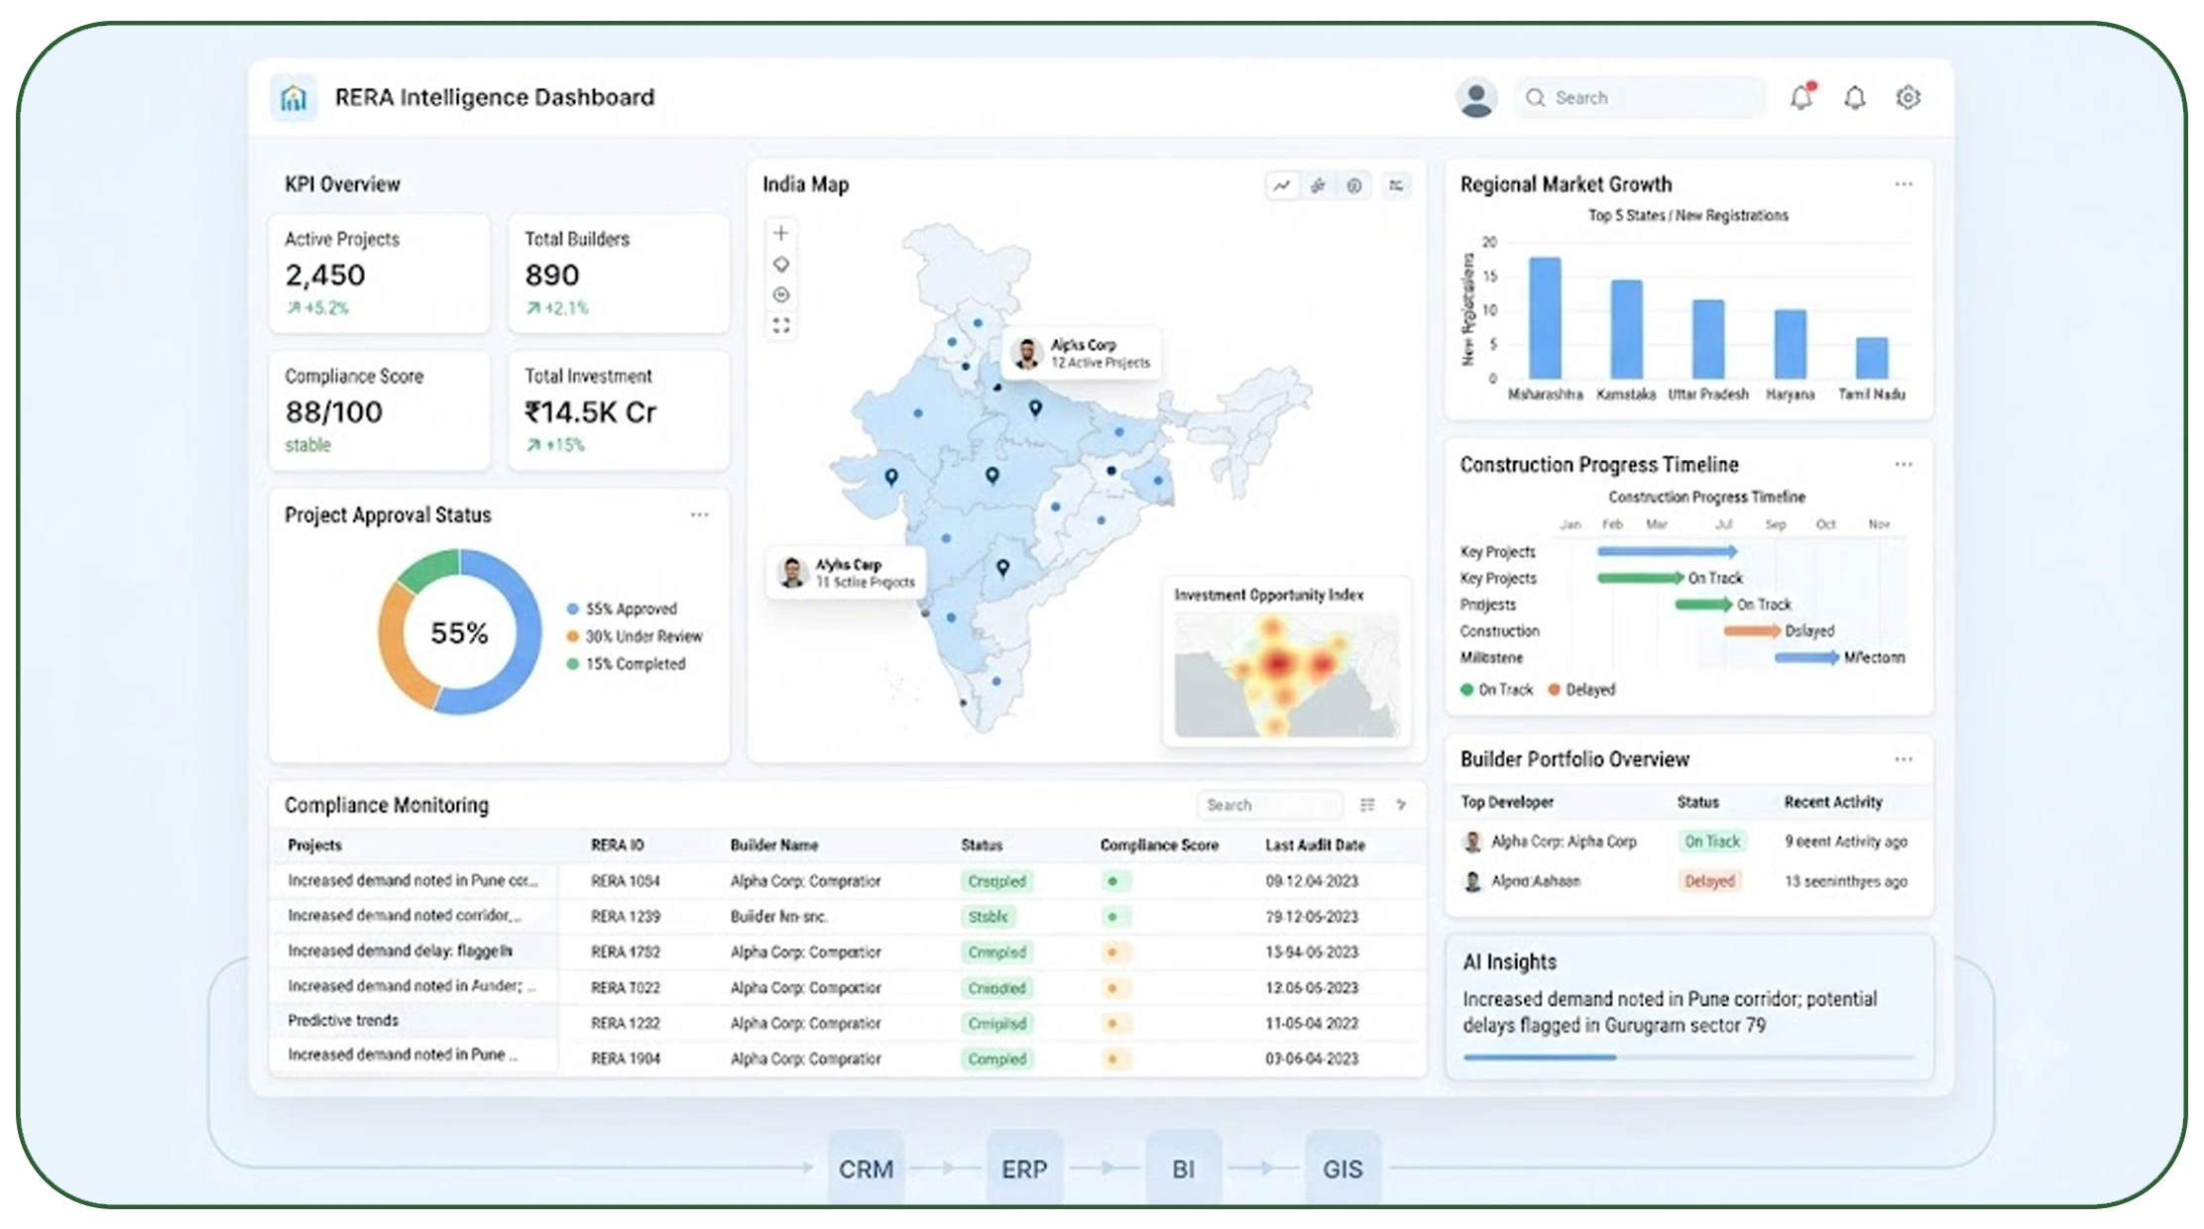
Task: Open notifications bell with red dot
Action: pyautogui.click(x=1801, y=96)
